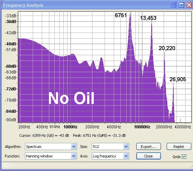Toggle the Grids checkbox
Screen dimensions: 193x171
click(184, 157)
